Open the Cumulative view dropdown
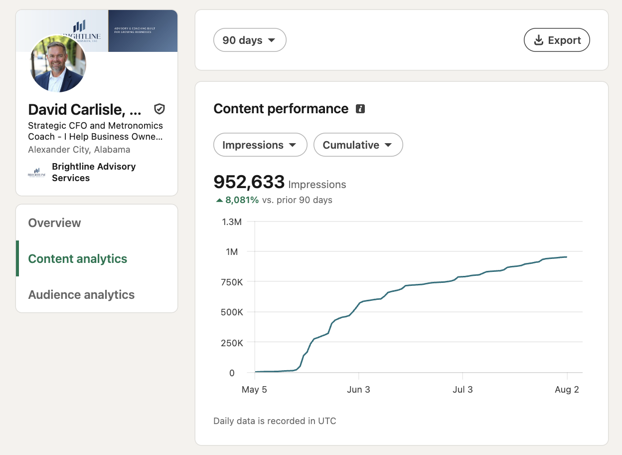622x455 pixels. (358, 145)
